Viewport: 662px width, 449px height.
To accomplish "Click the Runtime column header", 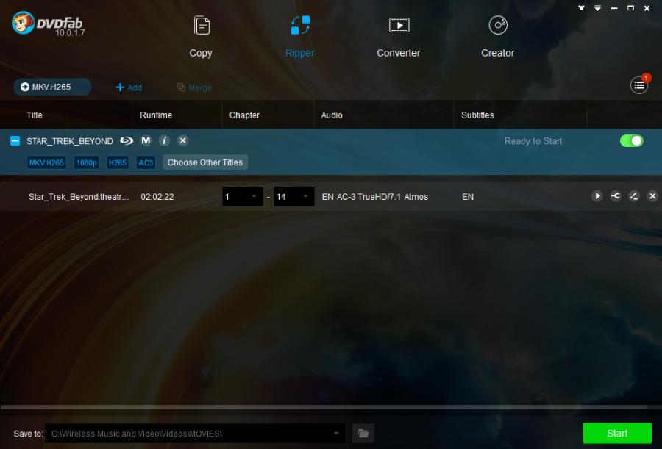I will coord(156,115).
